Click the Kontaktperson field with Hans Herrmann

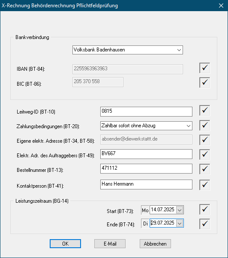[146, 184]
